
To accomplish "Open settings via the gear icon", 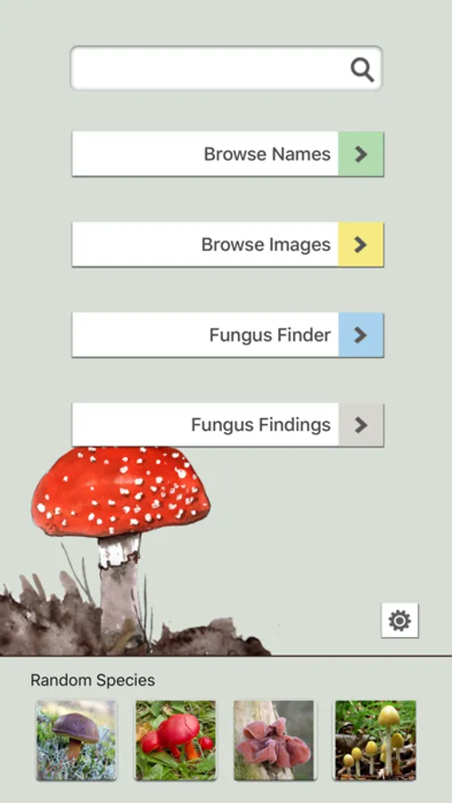I will pos(399,620).
